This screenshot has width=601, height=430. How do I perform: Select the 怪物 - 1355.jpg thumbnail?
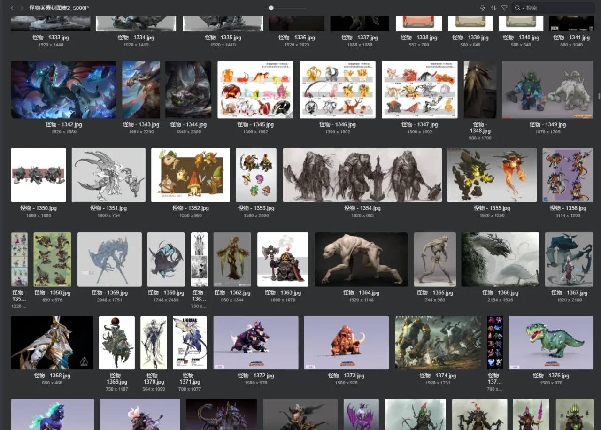[x=492, y=175]
